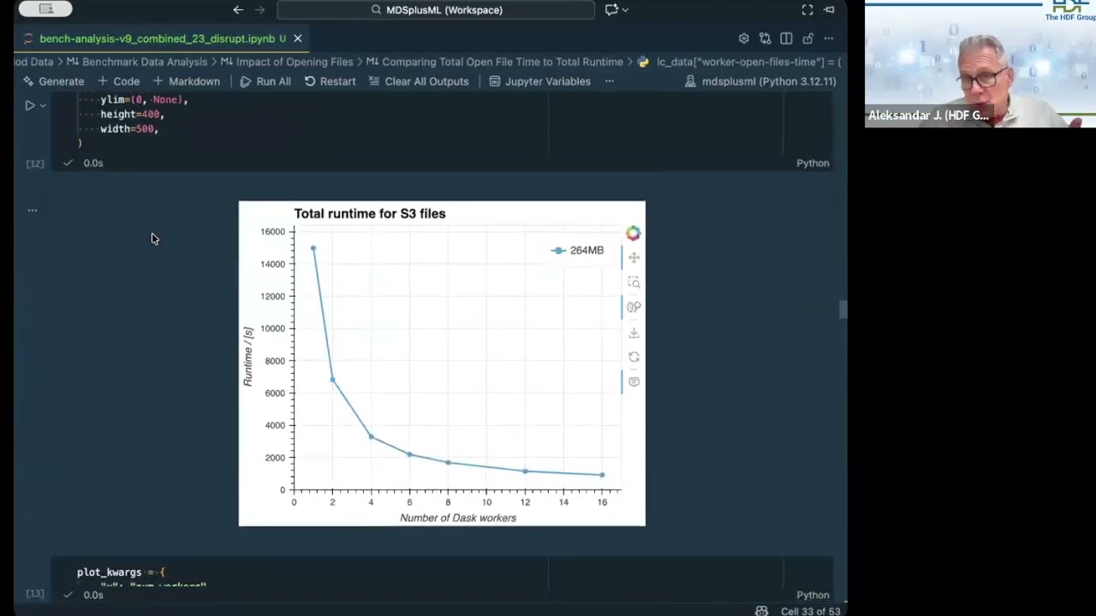Open notebook settings gear icon

743,38
